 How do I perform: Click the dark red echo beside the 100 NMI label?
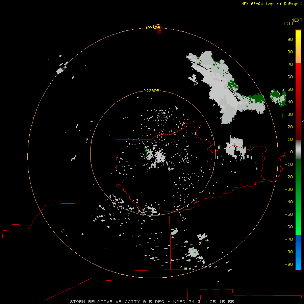point(159,29)
